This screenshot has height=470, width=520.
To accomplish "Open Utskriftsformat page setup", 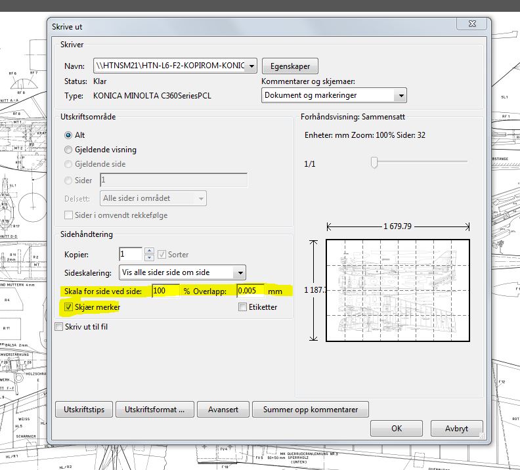I will coord(156,410).
